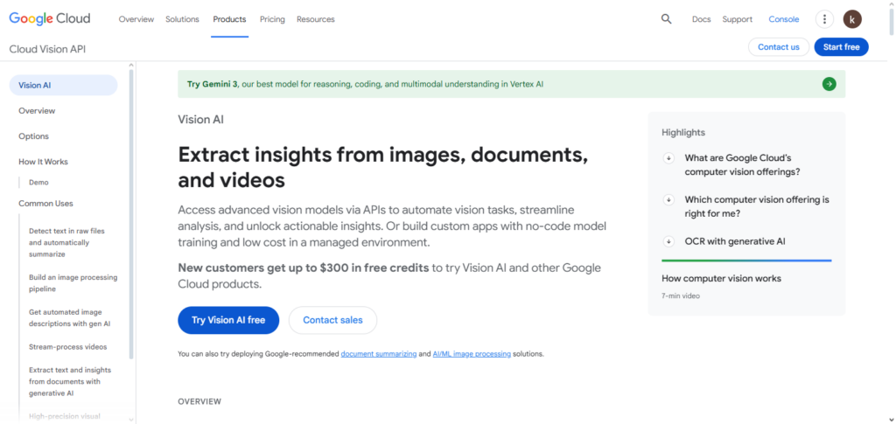This screenshot has width=896, height=424.
Task: Click Try Vision AI free button
Action: (x=228, y=320)
